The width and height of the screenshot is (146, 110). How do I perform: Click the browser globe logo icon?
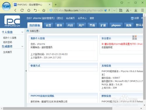(6, 6)
